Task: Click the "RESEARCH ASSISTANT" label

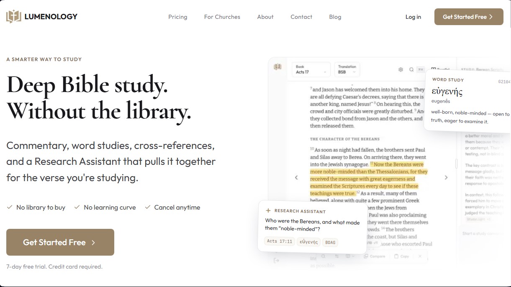Action: pyautogui.click(x=300, y=211)
